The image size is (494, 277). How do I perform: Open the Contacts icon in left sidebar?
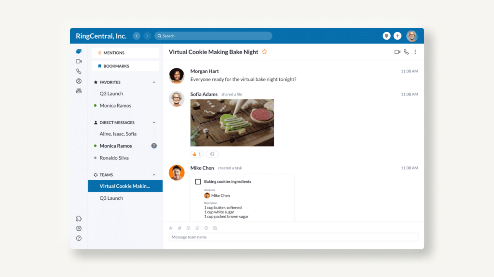click(x=79, y=81)
